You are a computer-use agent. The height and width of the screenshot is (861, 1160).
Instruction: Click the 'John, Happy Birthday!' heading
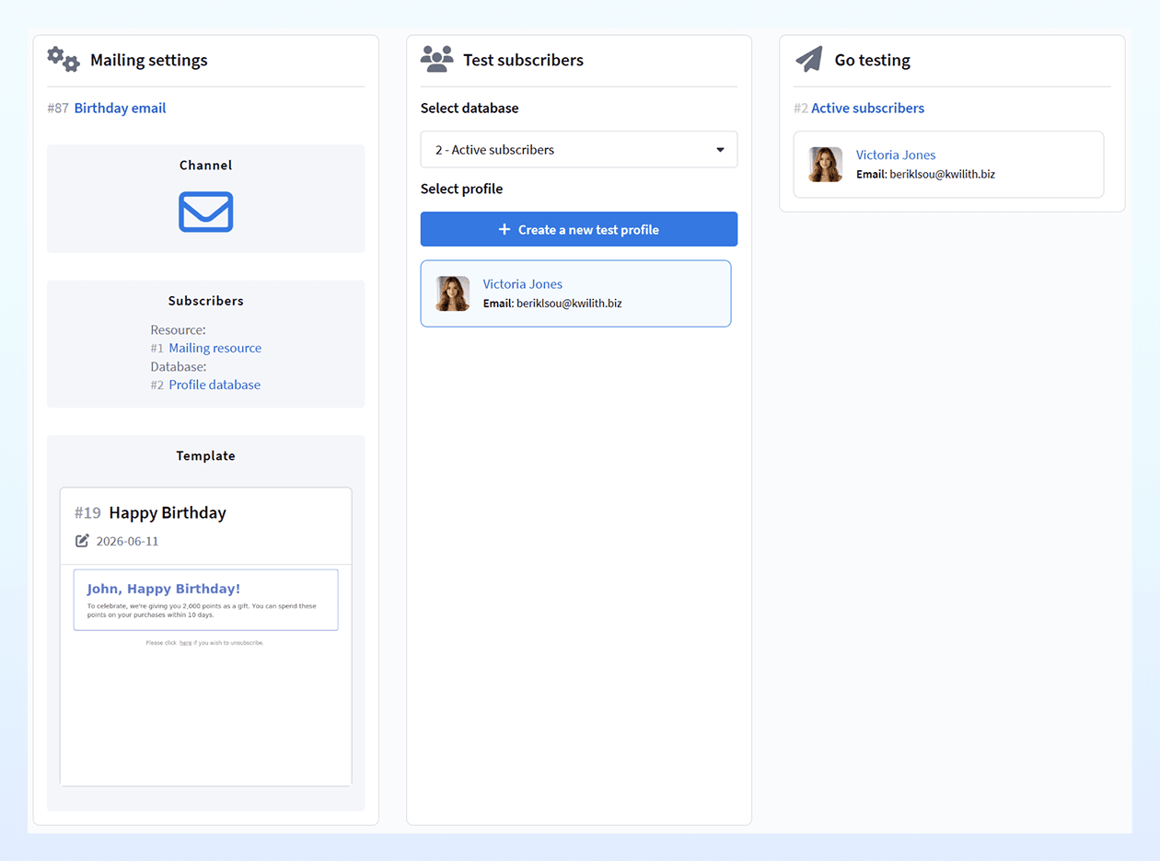[163, 589]
